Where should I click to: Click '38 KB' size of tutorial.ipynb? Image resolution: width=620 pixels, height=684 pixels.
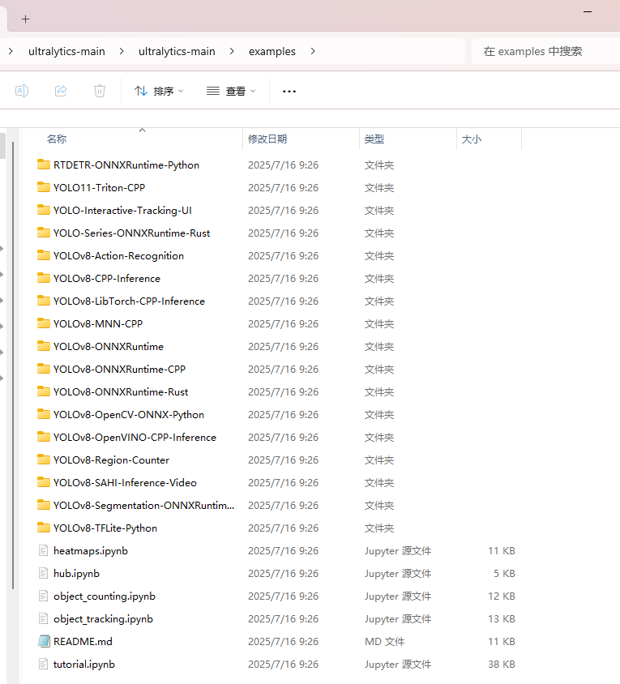[x=502, y=665]
